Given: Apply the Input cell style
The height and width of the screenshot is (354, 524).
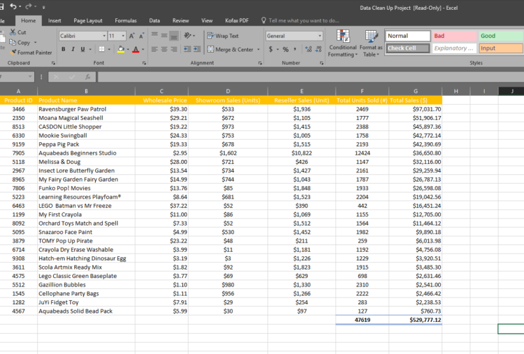Looking at the screenshot, I should point(501,48).
